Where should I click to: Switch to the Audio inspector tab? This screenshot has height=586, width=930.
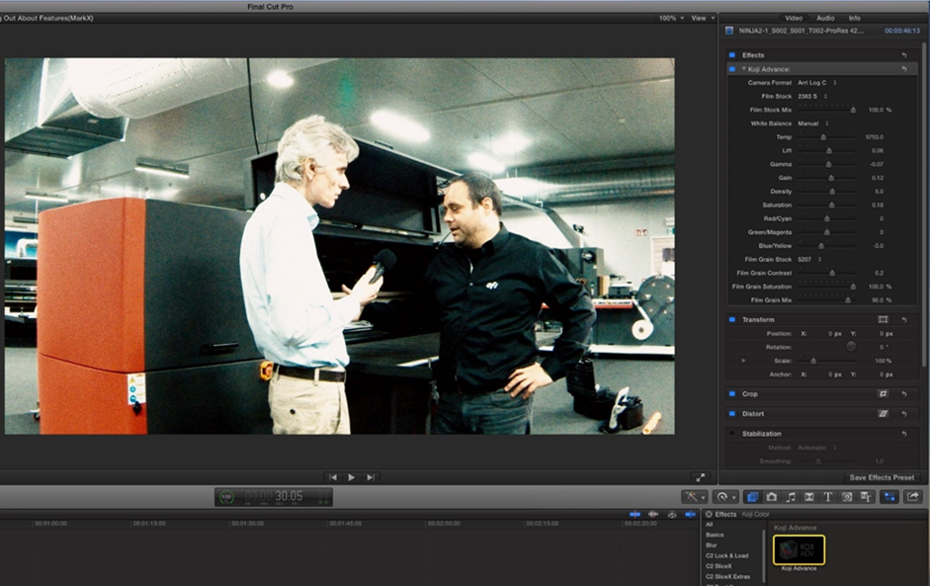[825, 19]
